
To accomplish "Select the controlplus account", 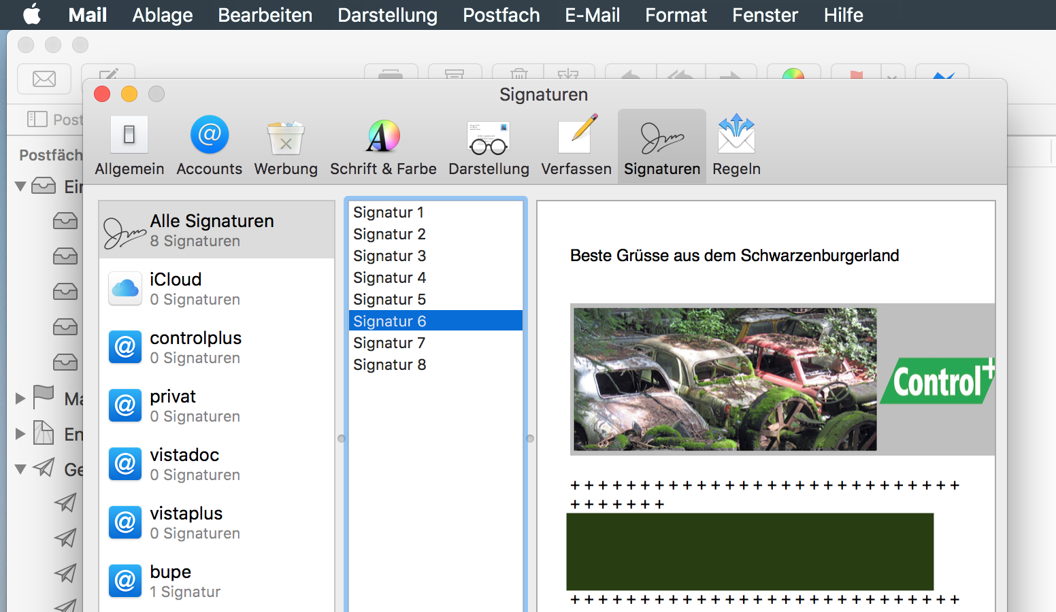I will point(217,347).
